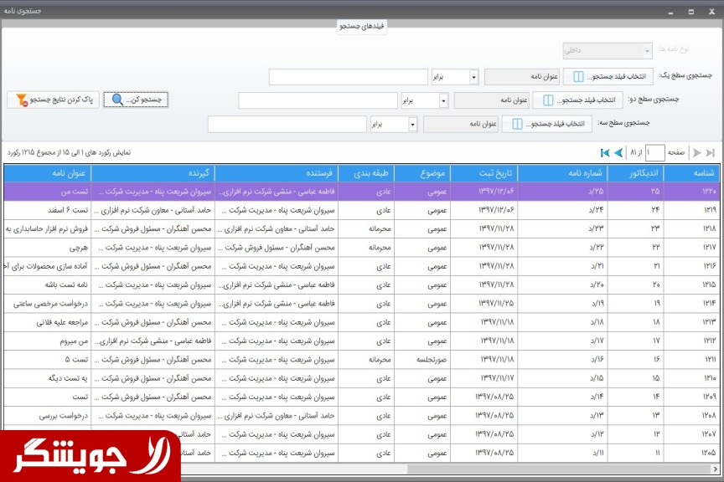The height and width of the screenshot is (482, 724).
Task: Click the magnifier search button 'جستجو کن'
Action: pyautogui.click(x=136, y=100)
